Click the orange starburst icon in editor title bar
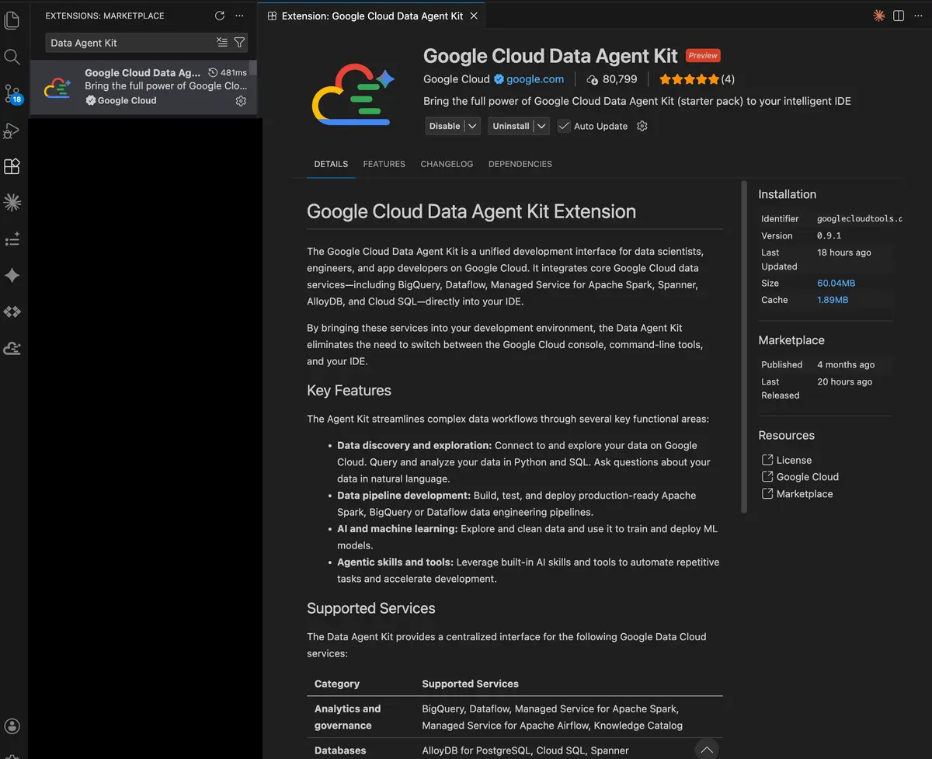 878,16
